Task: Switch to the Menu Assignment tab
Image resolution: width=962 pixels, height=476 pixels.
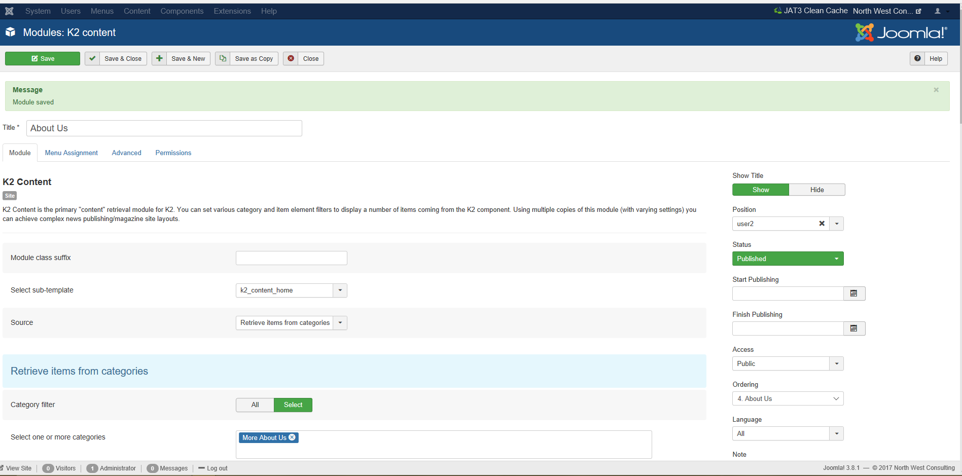Action: pyautogui.click(x=72, y=153)
